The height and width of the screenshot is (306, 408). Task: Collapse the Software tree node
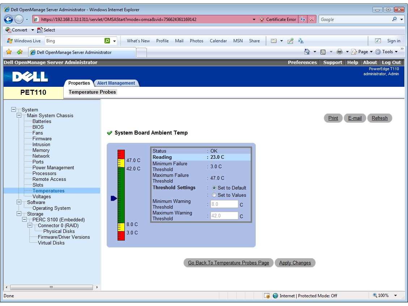click(19, 202)
